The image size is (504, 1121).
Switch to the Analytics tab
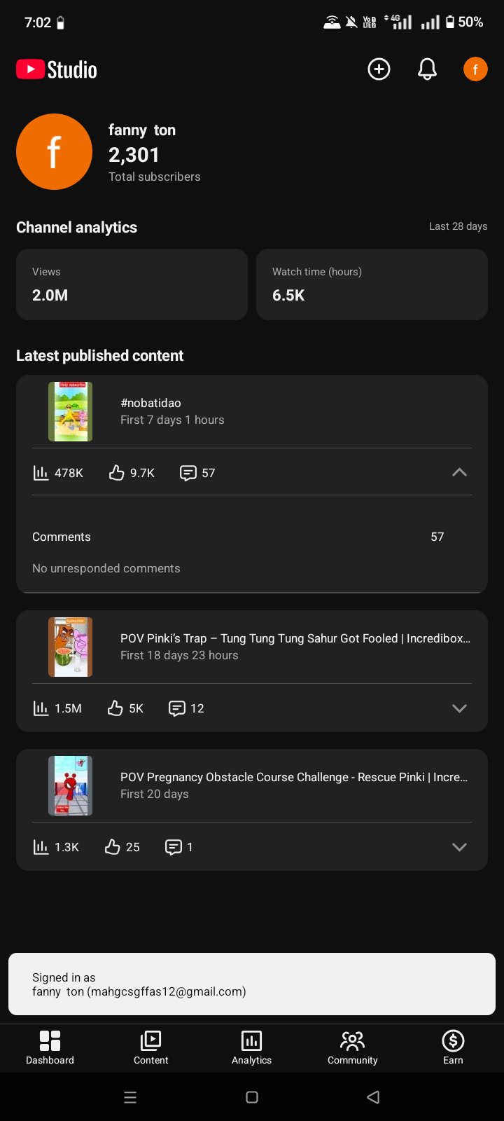pyautogui.click(x=252, y=1048)
